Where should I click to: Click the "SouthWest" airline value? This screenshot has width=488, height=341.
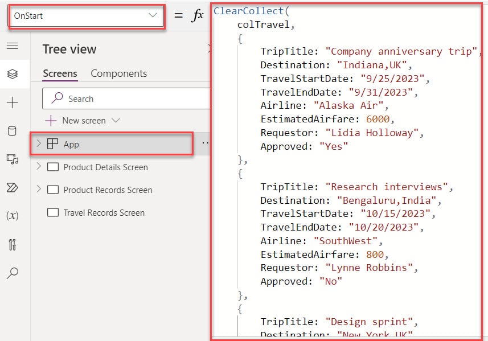coord(346,241)
